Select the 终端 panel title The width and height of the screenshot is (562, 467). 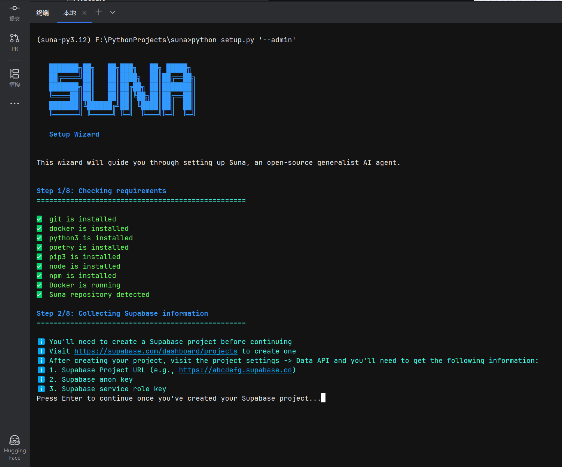(x=43, y=13)
